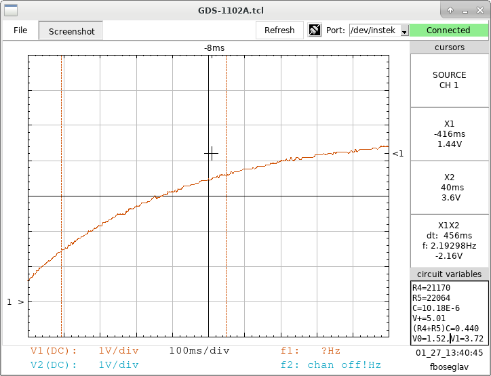
Task: Click the trigger level marker on right edge
Action: click(398, 154)
